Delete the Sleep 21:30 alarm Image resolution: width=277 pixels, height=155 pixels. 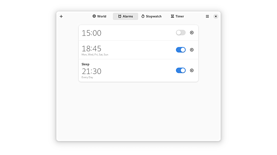click(x=192, y=70)
